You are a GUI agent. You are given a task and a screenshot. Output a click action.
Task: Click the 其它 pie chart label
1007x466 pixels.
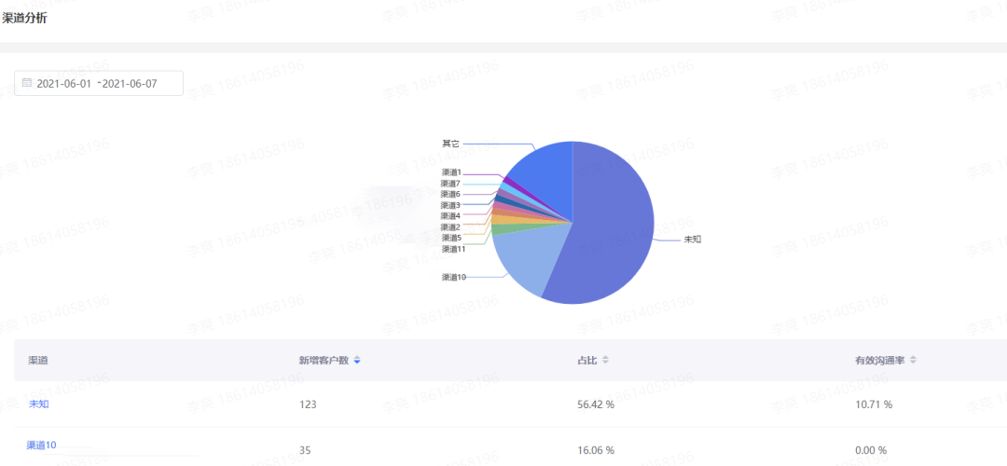(451, 144)
